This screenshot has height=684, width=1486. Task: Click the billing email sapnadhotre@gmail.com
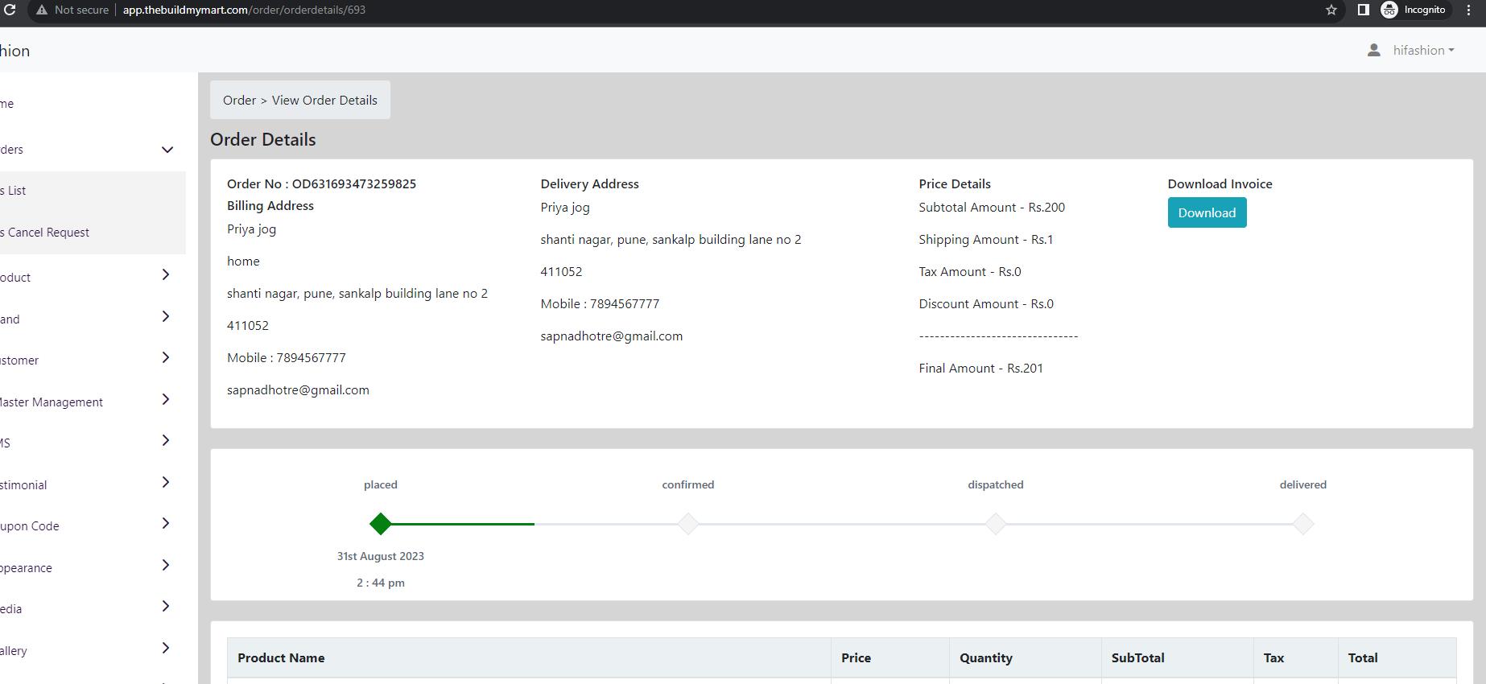[298, 390]
